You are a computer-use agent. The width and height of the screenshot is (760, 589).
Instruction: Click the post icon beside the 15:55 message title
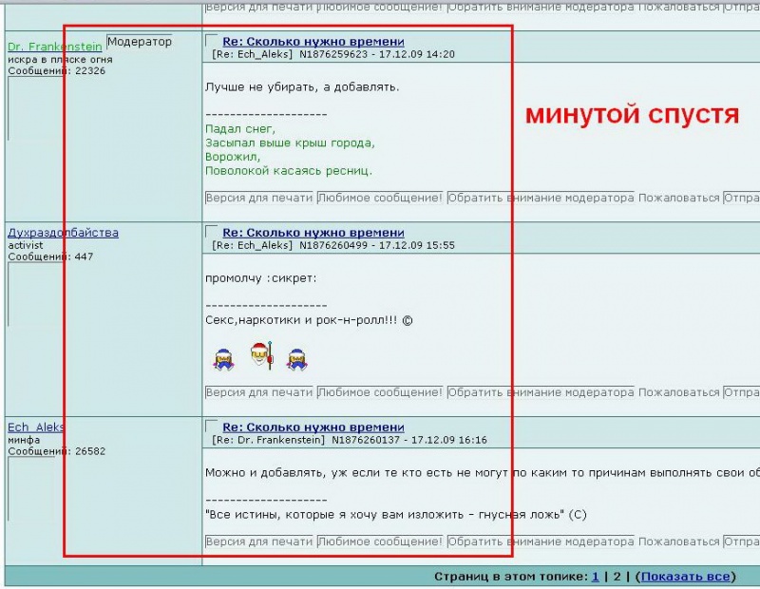[x=212, y=233]
